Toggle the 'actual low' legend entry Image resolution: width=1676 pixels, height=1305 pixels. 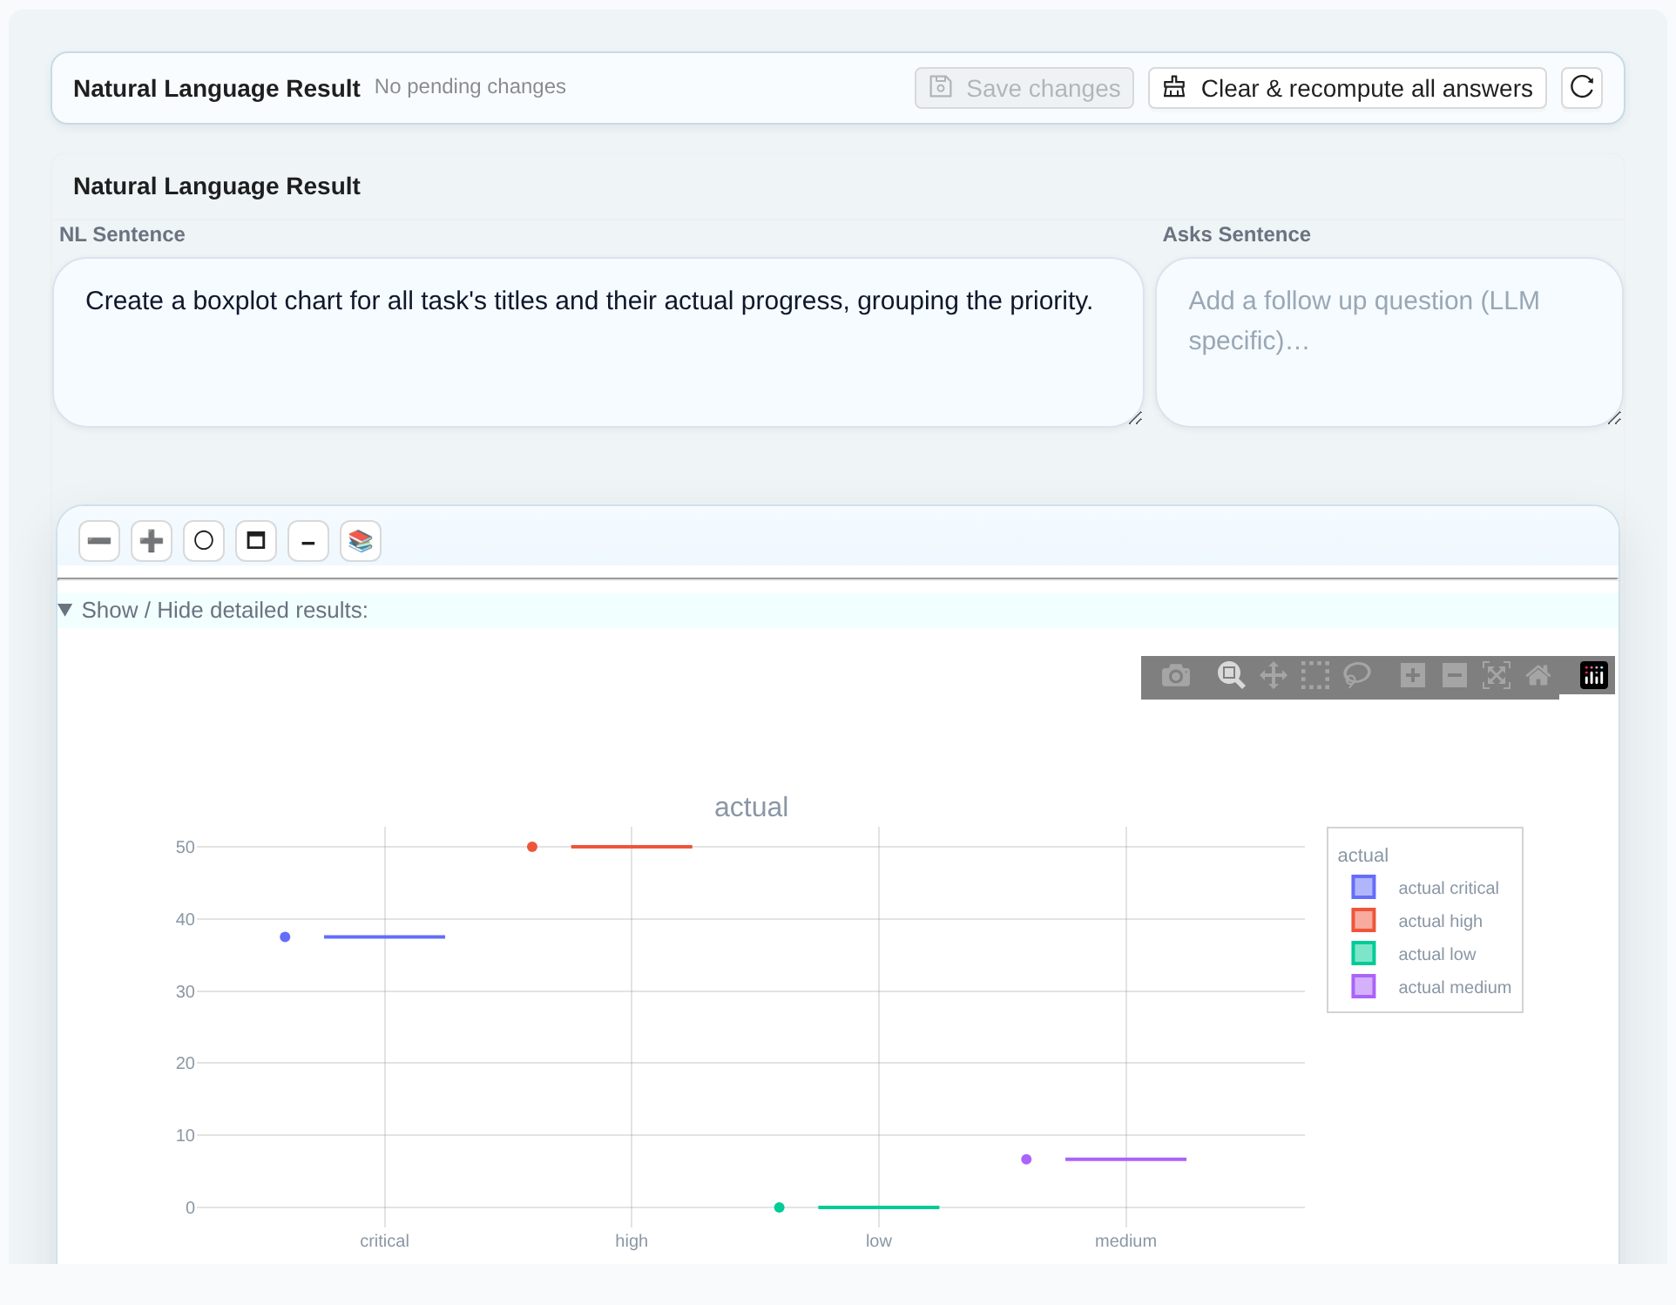pos(1425,954)
